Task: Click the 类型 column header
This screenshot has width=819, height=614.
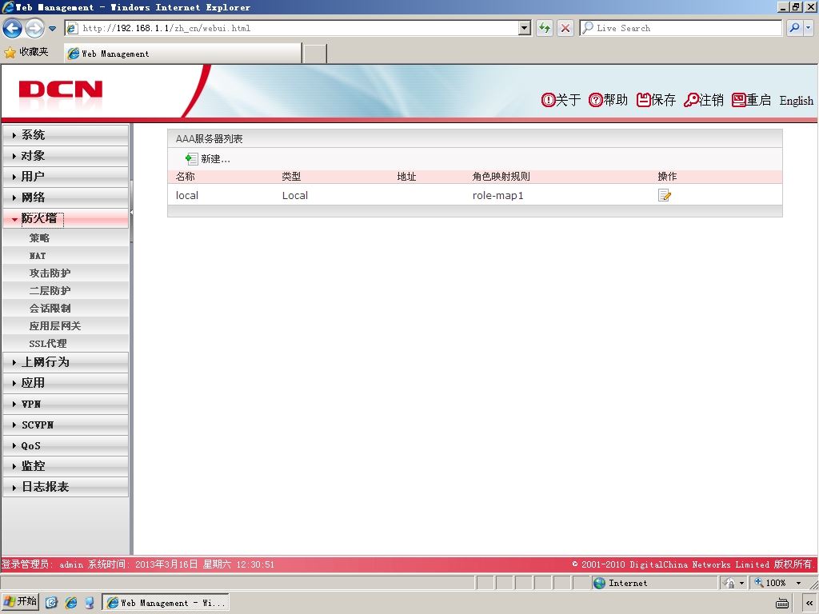Action: point(291,177)
